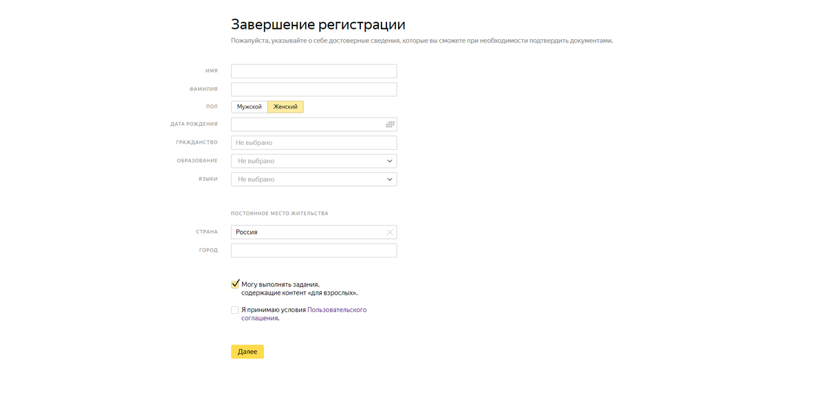This screenshot has width=825, height=408.
Task: Click the Имя input field
Action: click(x=313, y=71)
